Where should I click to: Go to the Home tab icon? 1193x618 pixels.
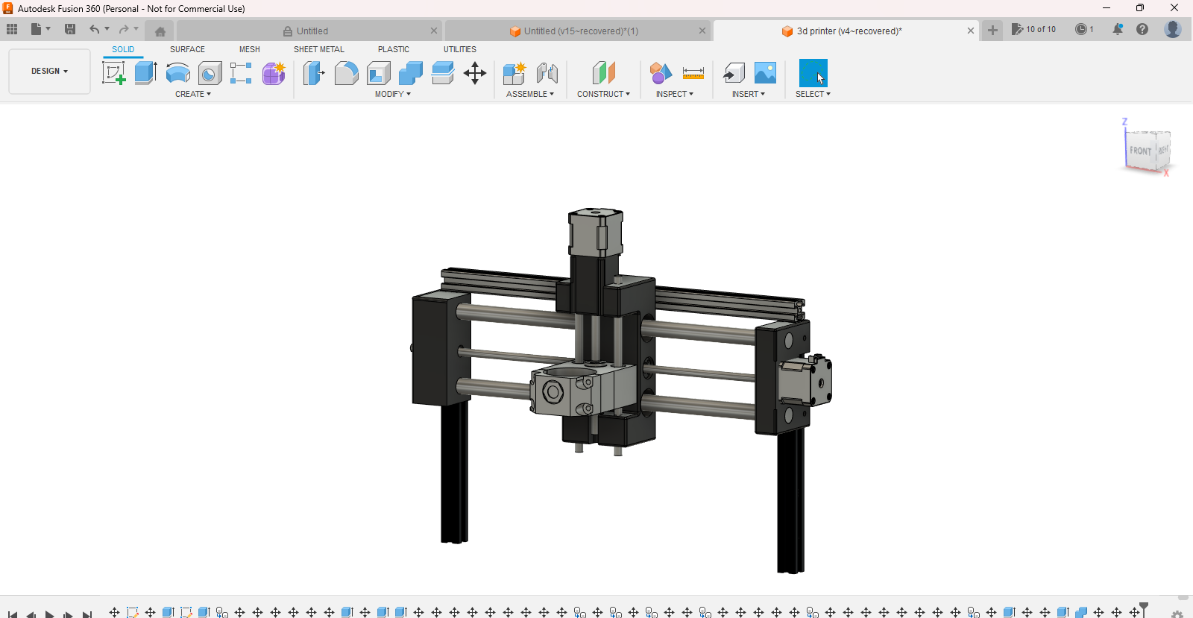coord(160,31)
